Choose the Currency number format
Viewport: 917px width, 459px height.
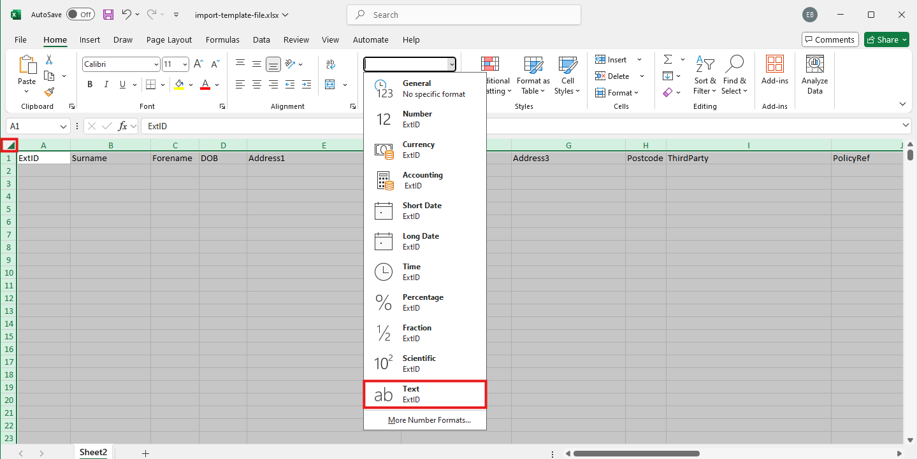(425, 150)
